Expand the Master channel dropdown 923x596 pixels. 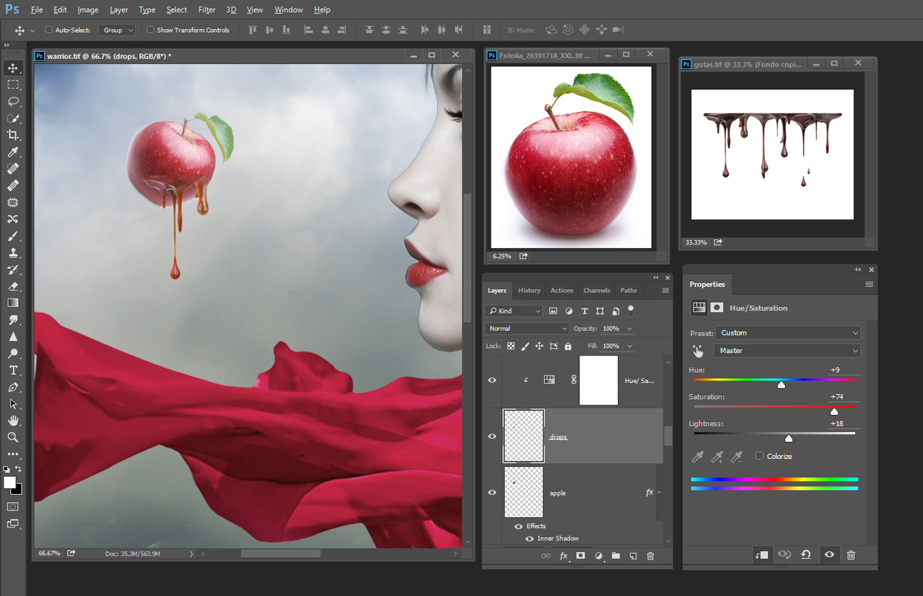pos(787,351)
